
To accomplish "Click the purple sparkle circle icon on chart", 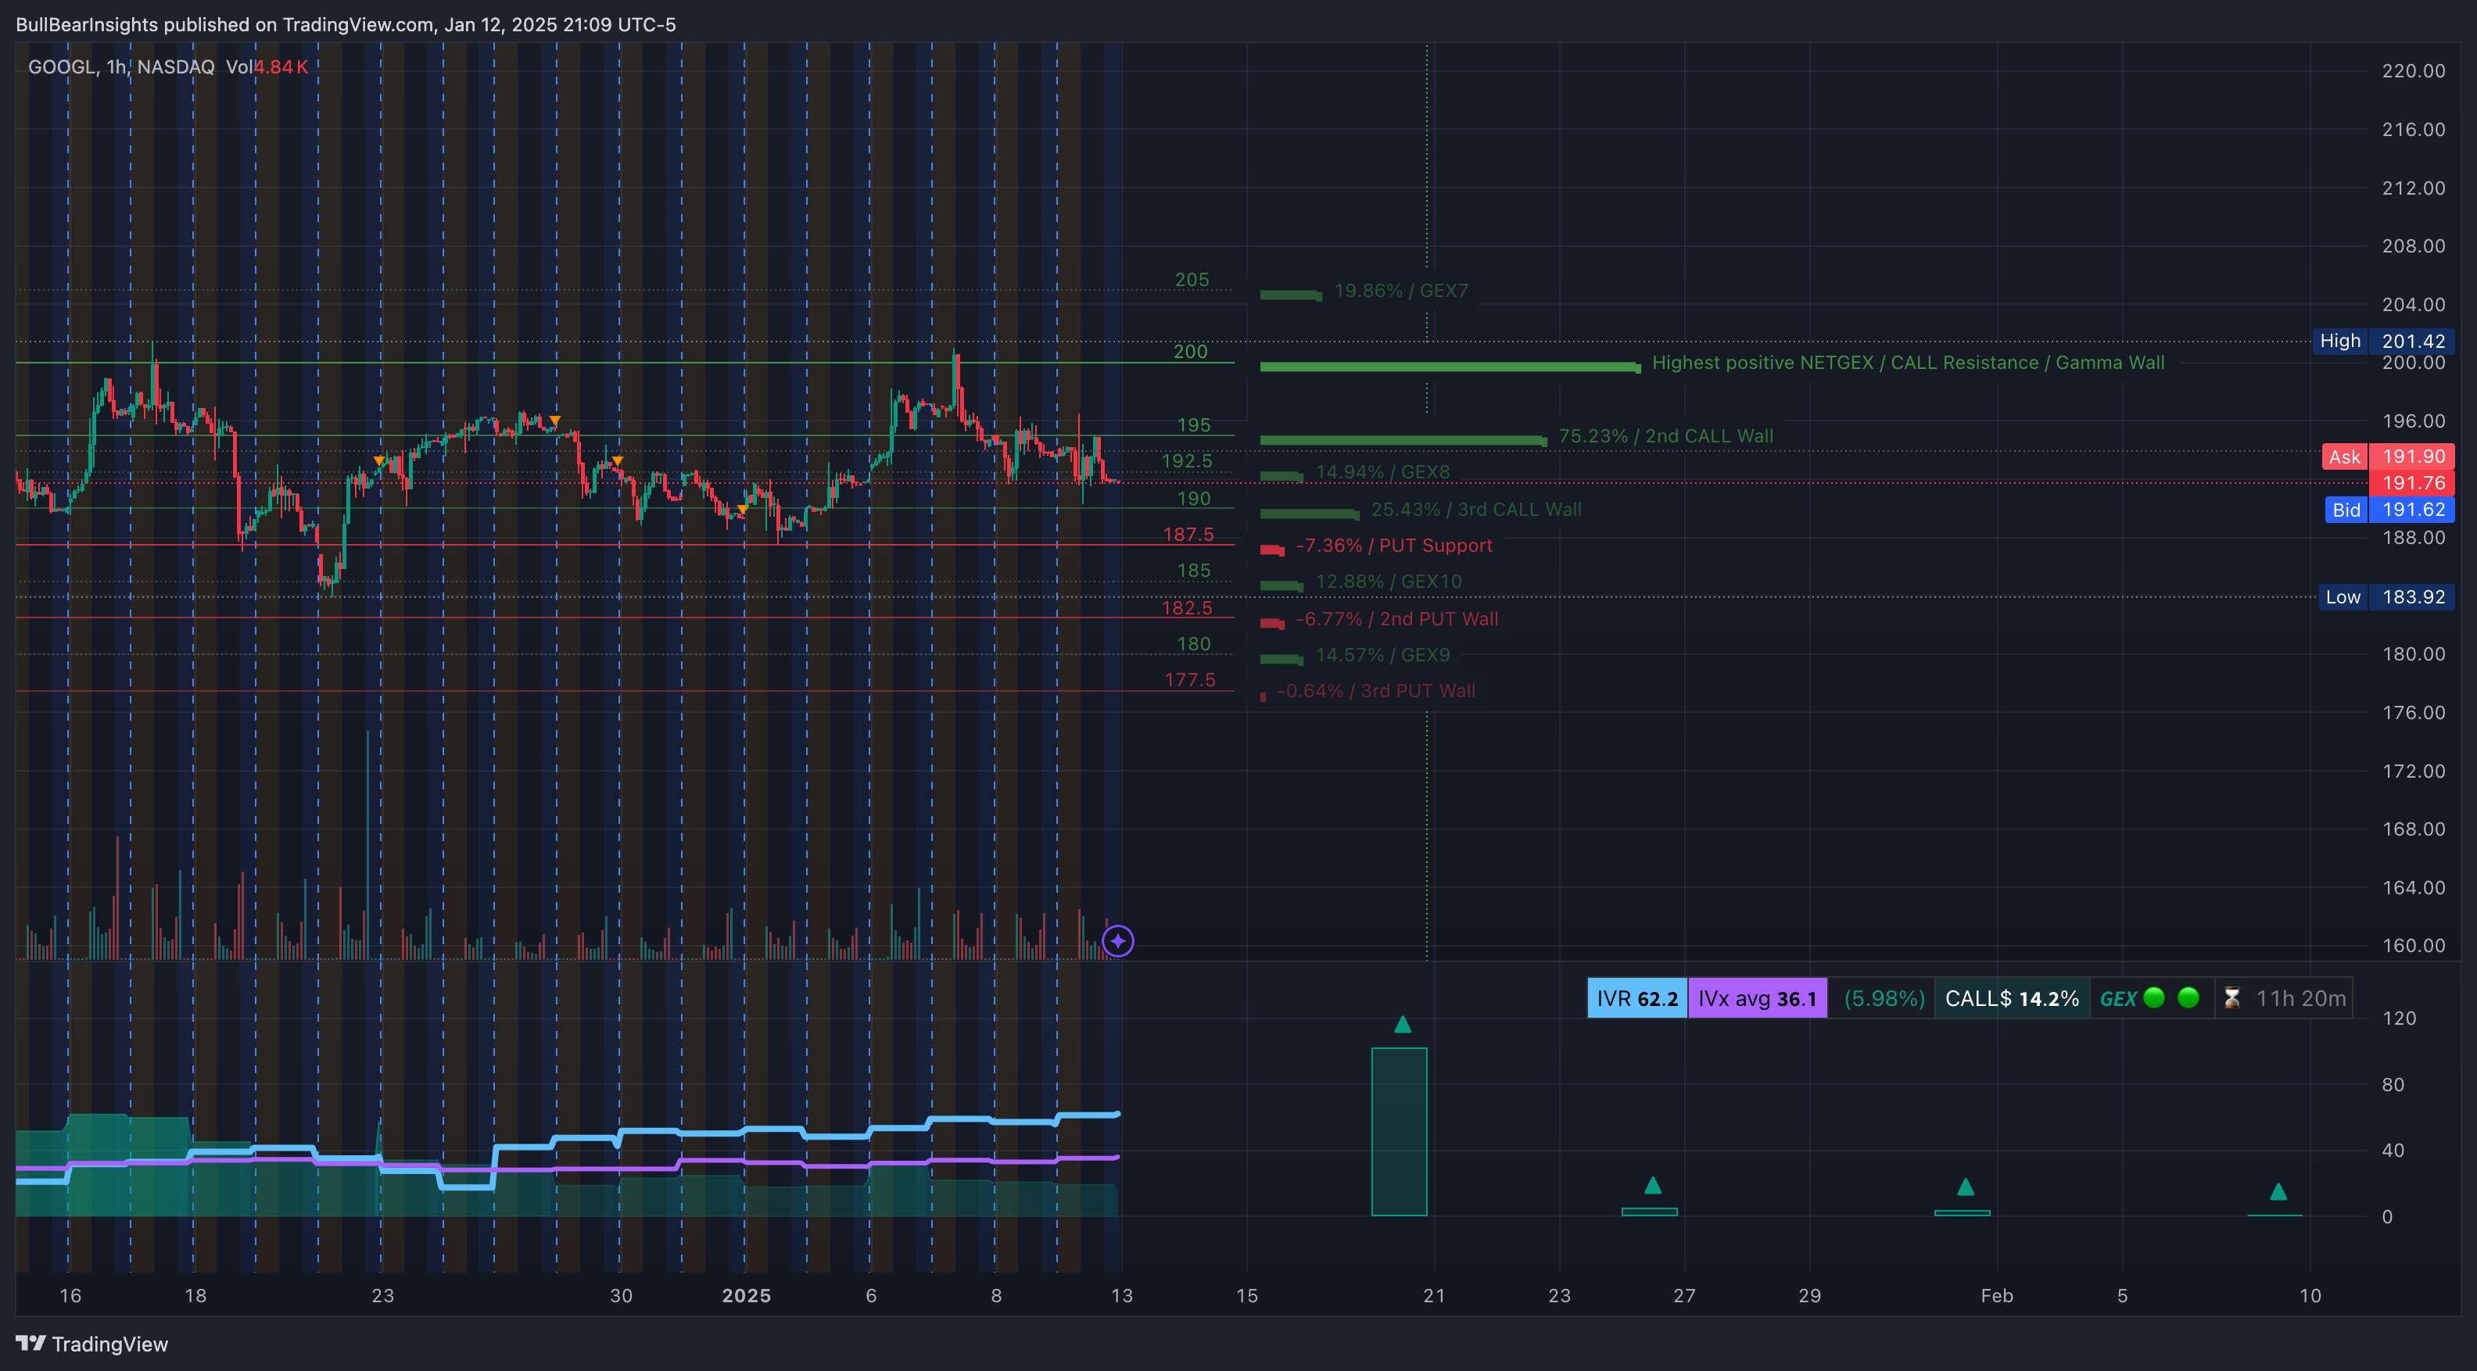I will 1117,940.
